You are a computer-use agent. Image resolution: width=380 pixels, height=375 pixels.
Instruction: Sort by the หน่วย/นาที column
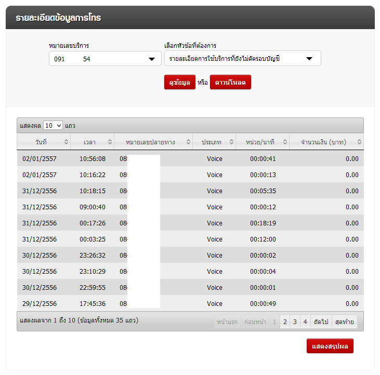coord(263,142)
